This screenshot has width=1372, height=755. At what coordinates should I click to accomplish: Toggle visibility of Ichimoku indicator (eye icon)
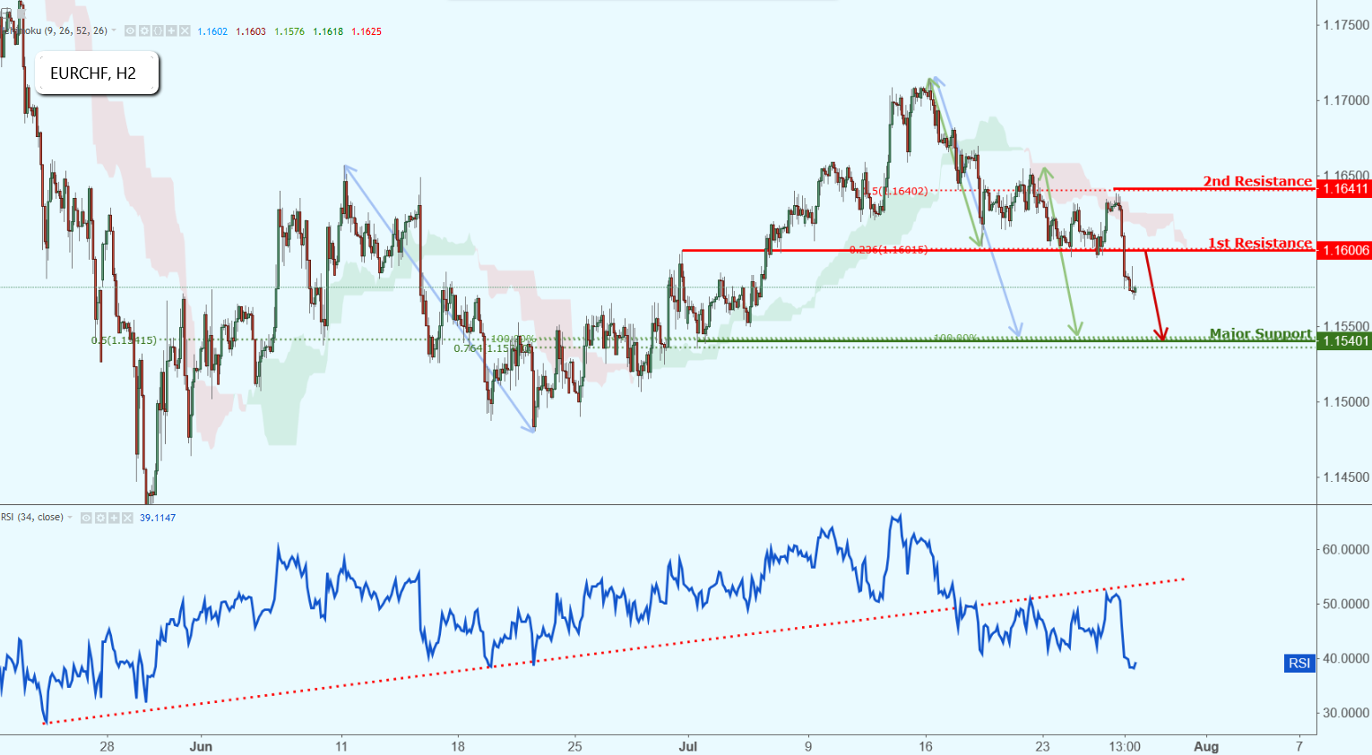[130, 30]
